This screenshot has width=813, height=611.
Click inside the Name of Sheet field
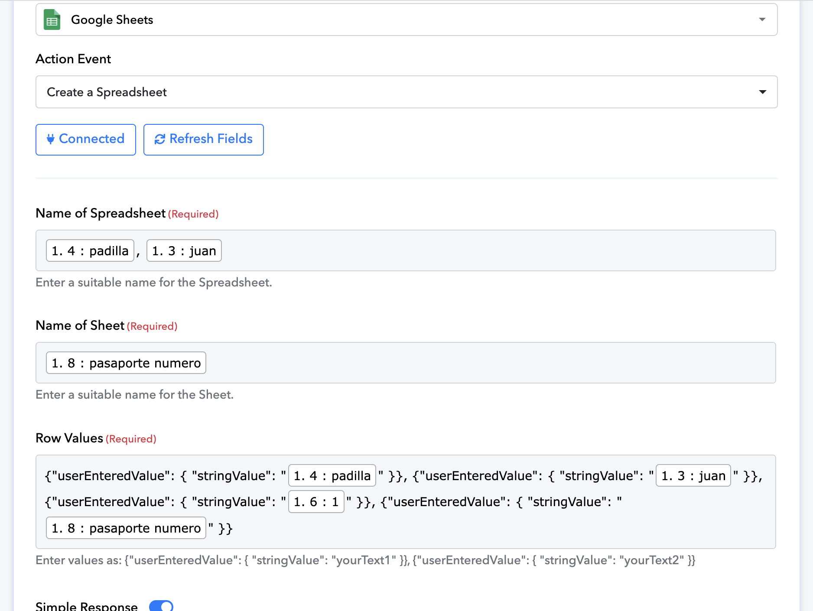406,363
